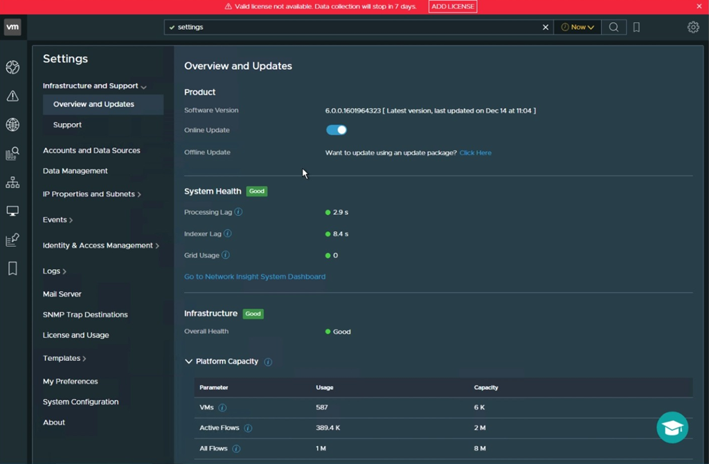The image size is (709, 464).
Task: Toggle the Online Update switch
Action: pos(336,130)
